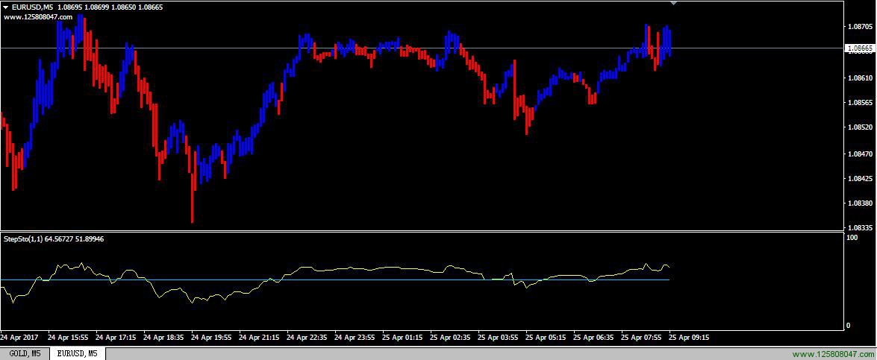This screenshot has width=877, height=360.
Task: Click the 24 Apr 2017 time label
Action: click(x=19, y=338)
